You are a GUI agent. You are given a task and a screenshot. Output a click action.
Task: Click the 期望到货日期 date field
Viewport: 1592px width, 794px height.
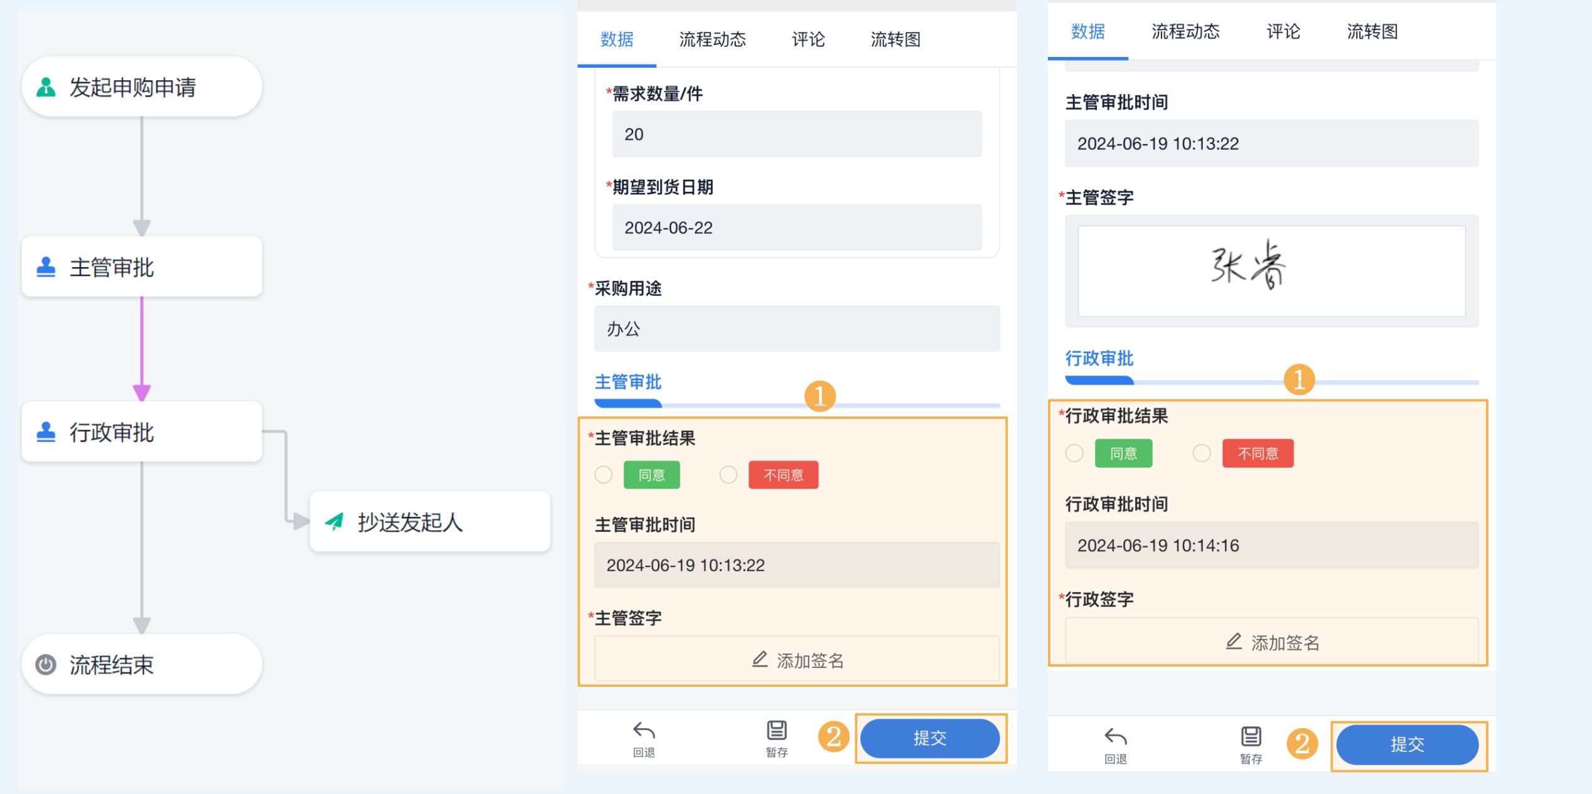click(796, 228)
